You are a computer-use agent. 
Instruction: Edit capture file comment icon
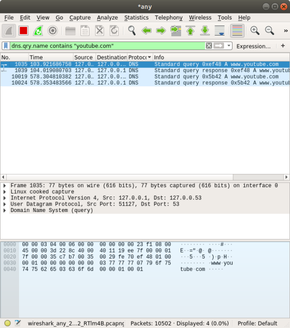tap(18, 323)
